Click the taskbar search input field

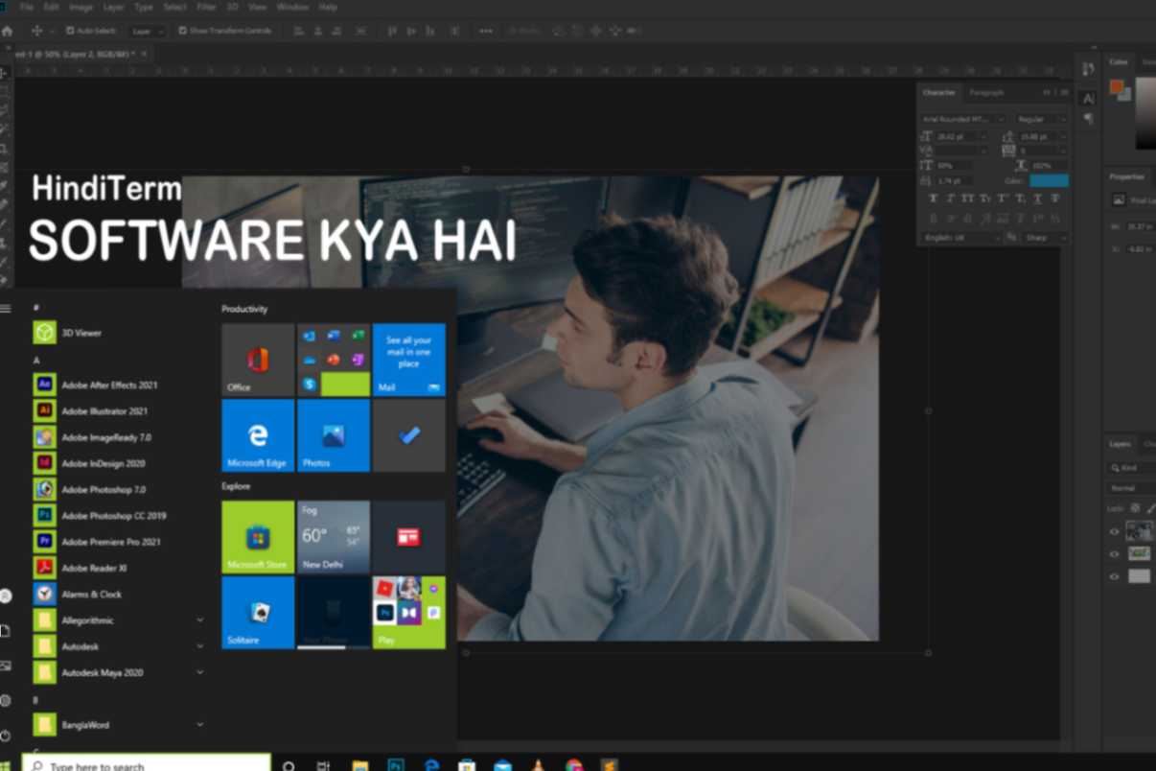[144, 764]
